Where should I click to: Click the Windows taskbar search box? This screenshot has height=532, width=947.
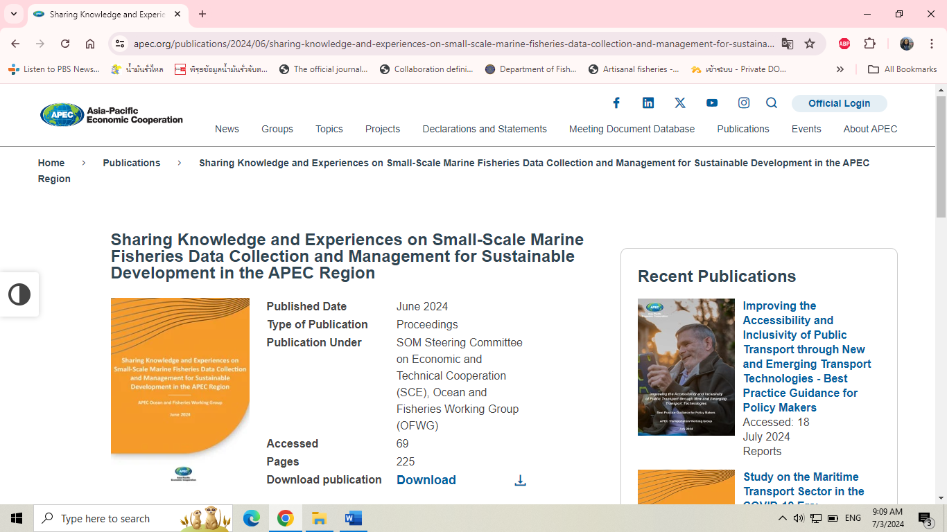click(133, 518)
